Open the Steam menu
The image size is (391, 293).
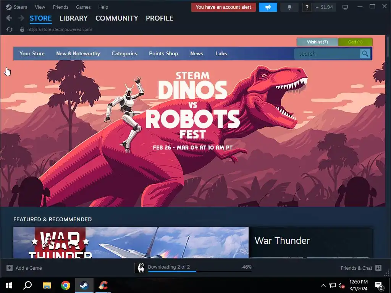[20, 7]
